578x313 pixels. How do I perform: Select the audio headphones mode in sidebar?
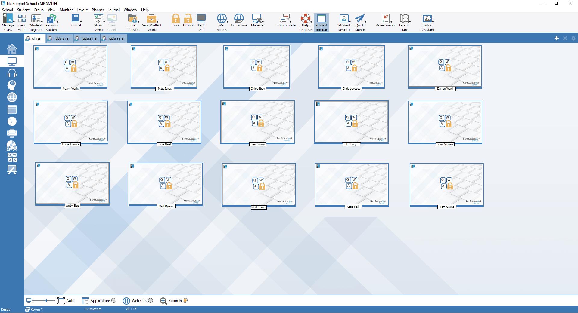pos(12,73)
